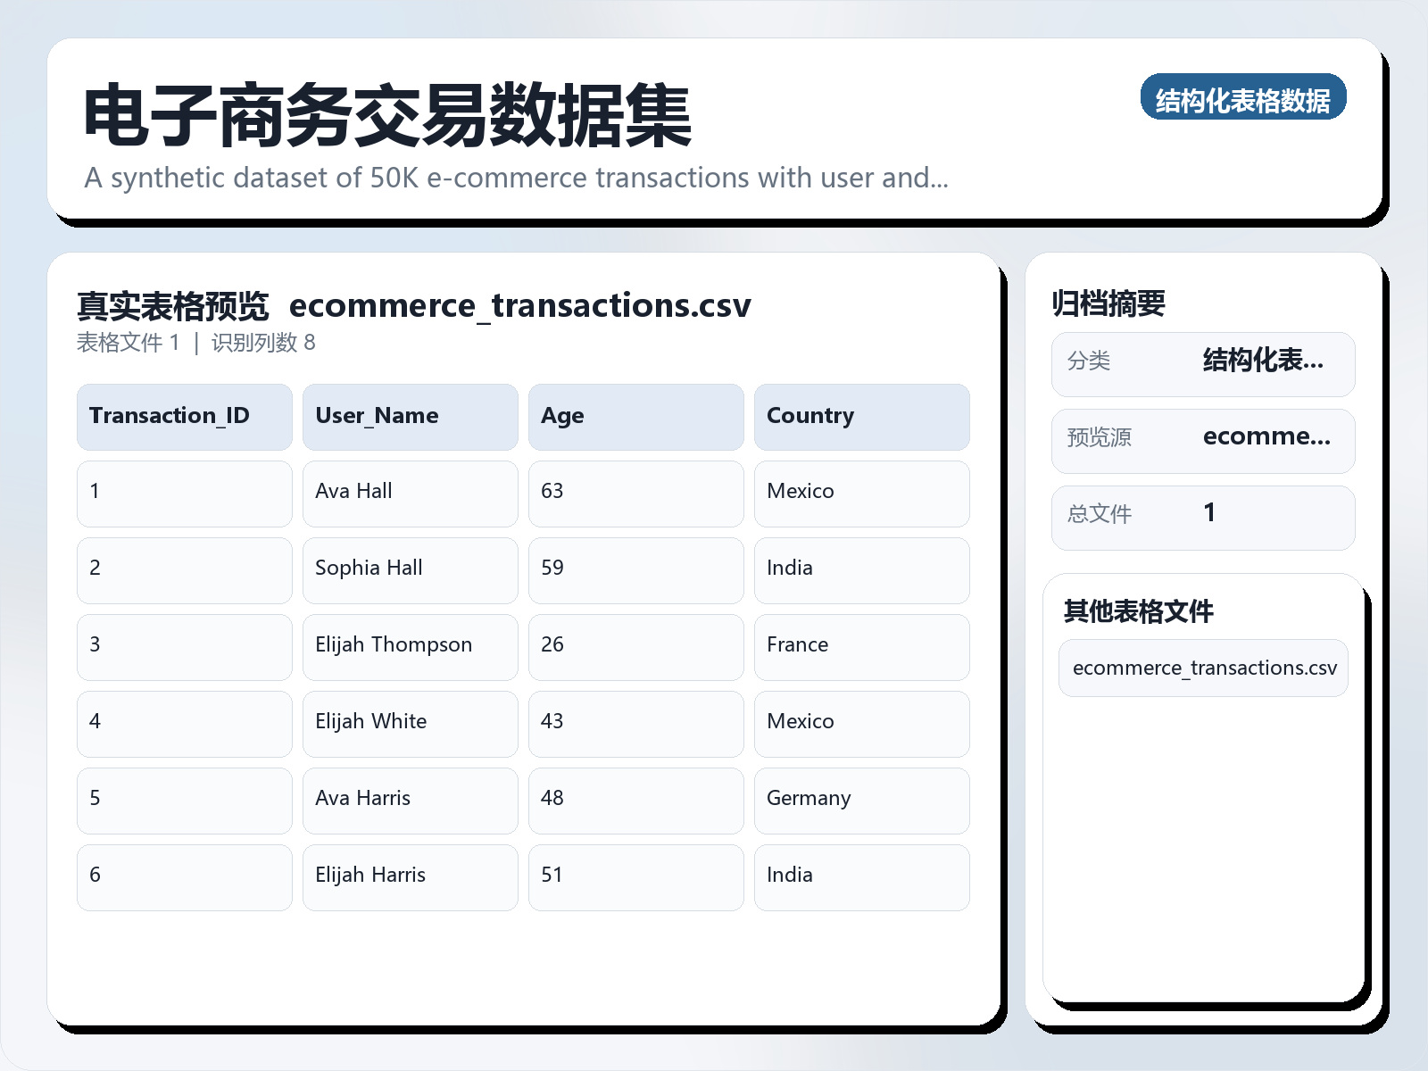Select the 预览源 summary row
The width and height of the screenshot is (1428, 1071).
click(x=1202, y=441)
